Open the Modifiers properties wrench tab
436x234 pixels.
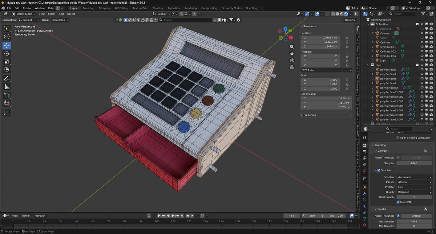(x=365, y=194)
